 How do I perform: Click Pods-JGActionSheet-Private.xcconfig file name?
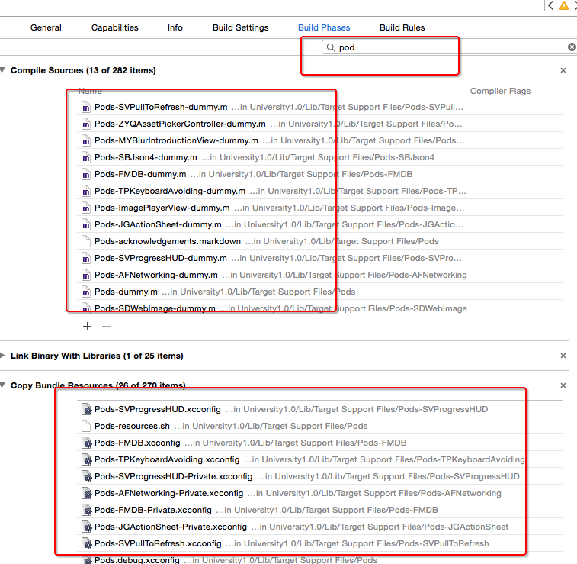pyautogui.click(x=171, y=527)
